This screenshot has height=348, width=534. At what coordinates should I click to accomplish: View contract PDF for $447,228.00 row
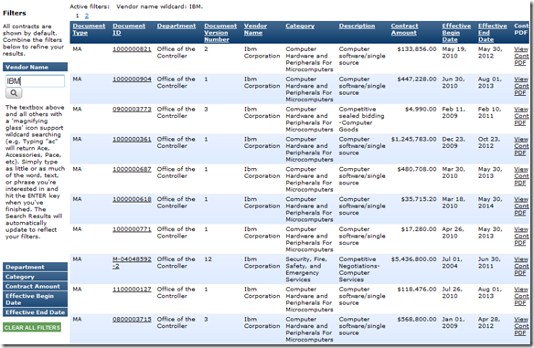point(521,86)
